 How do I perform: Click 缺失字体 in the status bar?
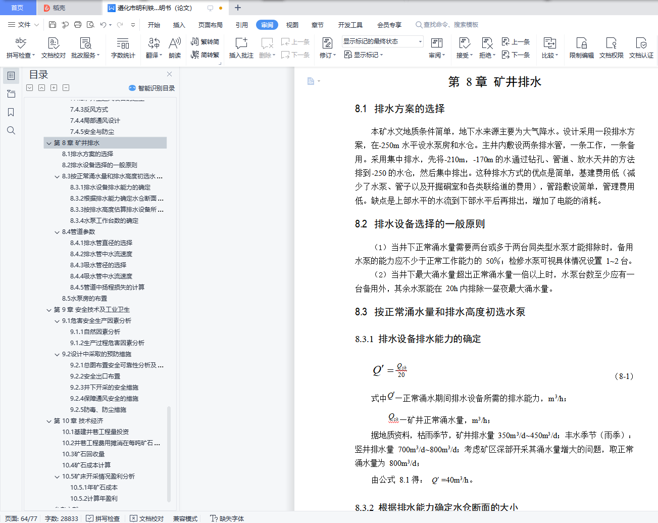coord(227,518)
